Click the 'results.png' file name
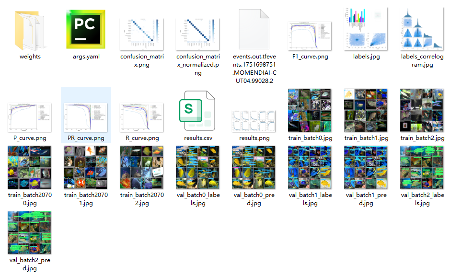Image resolution: width=450 pixels, height=277 pixels. (254, 138)
